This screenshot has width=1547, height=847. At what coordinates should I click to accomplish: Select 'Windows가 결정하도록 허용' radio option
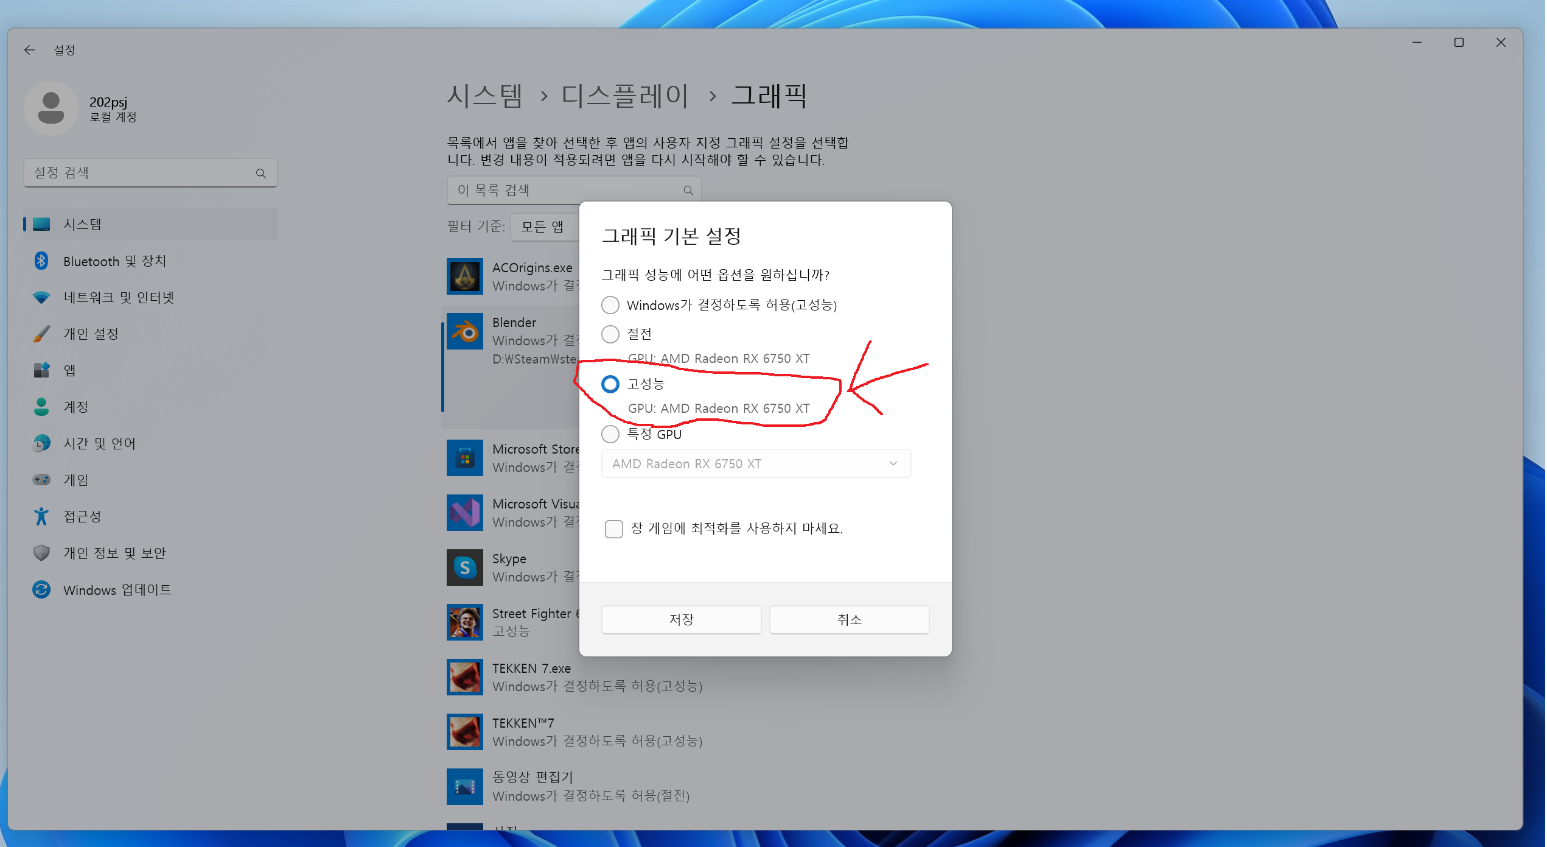click(x=610, y=305)
